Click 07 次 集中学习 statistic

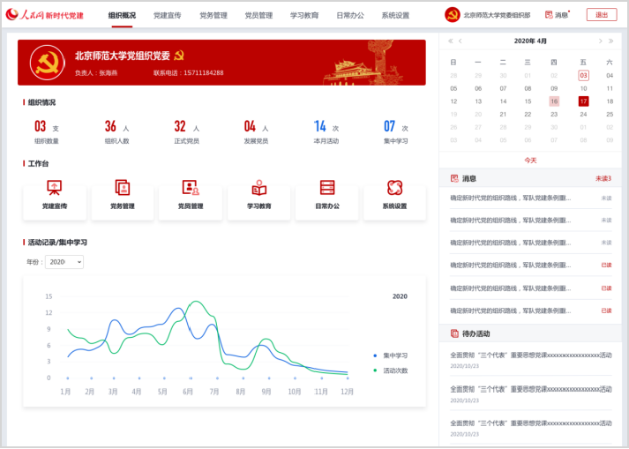(395, 132)
